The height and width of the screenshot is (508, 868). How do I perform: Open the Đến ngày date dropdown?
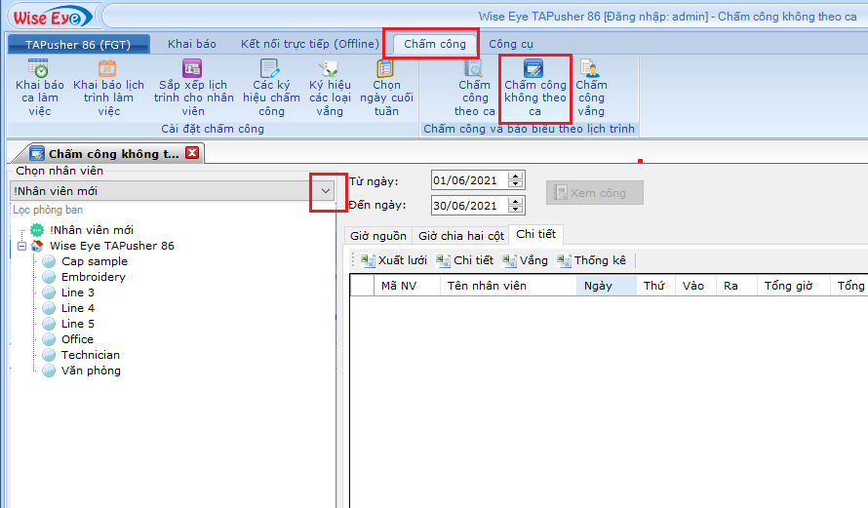516,206
